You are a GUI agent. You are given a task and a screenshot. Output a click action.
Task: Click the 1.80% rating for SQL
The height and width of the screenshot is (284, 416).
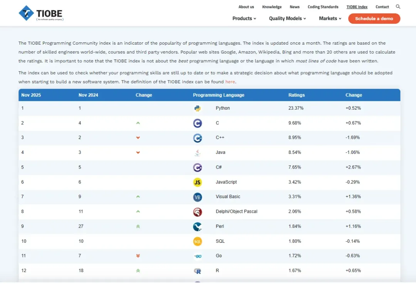point(295,241)
